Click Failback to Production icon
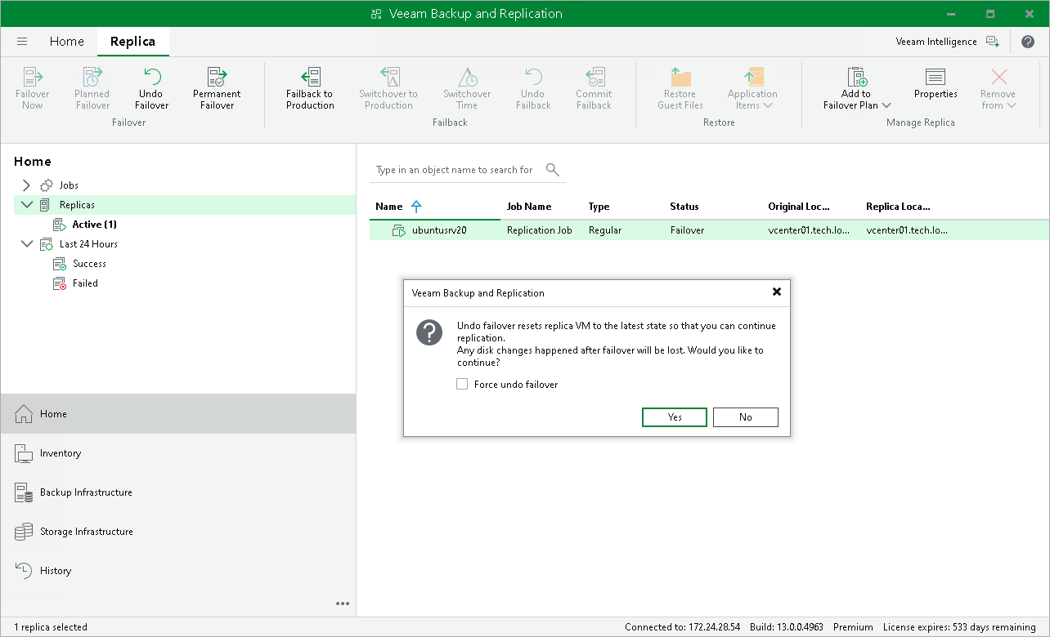This screenshot has height=637, width=1050. tap(310, 78)
